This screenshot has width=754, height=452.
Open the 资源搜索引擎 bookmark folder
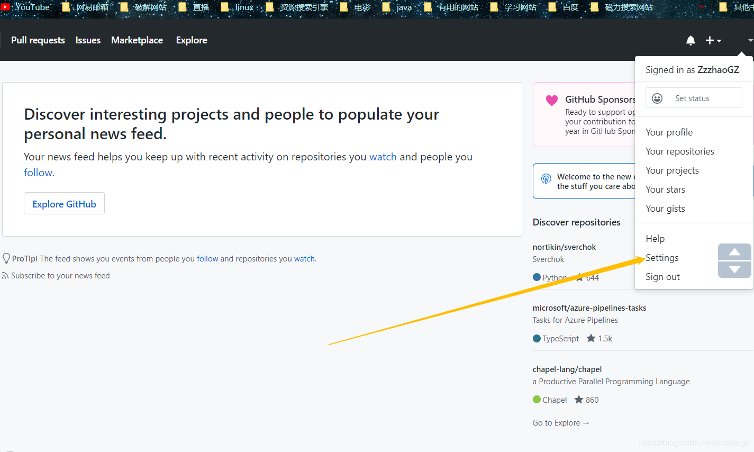coord(297,7)
